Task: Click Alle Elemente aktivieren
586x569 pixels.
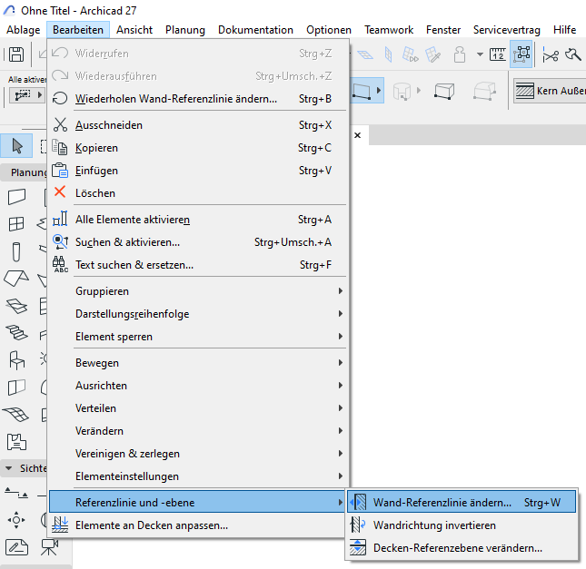Action: [x=133, y=220]
